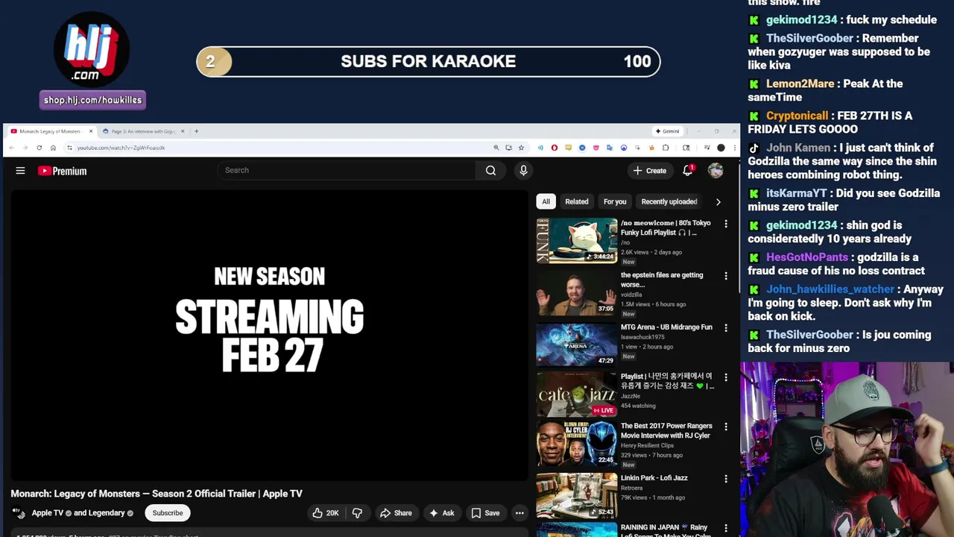Image resolution: width=954 pixels, height=537 pixels.
Task: Open options menu for Tokyo Funky Lofi video
Action: (726, 224)
